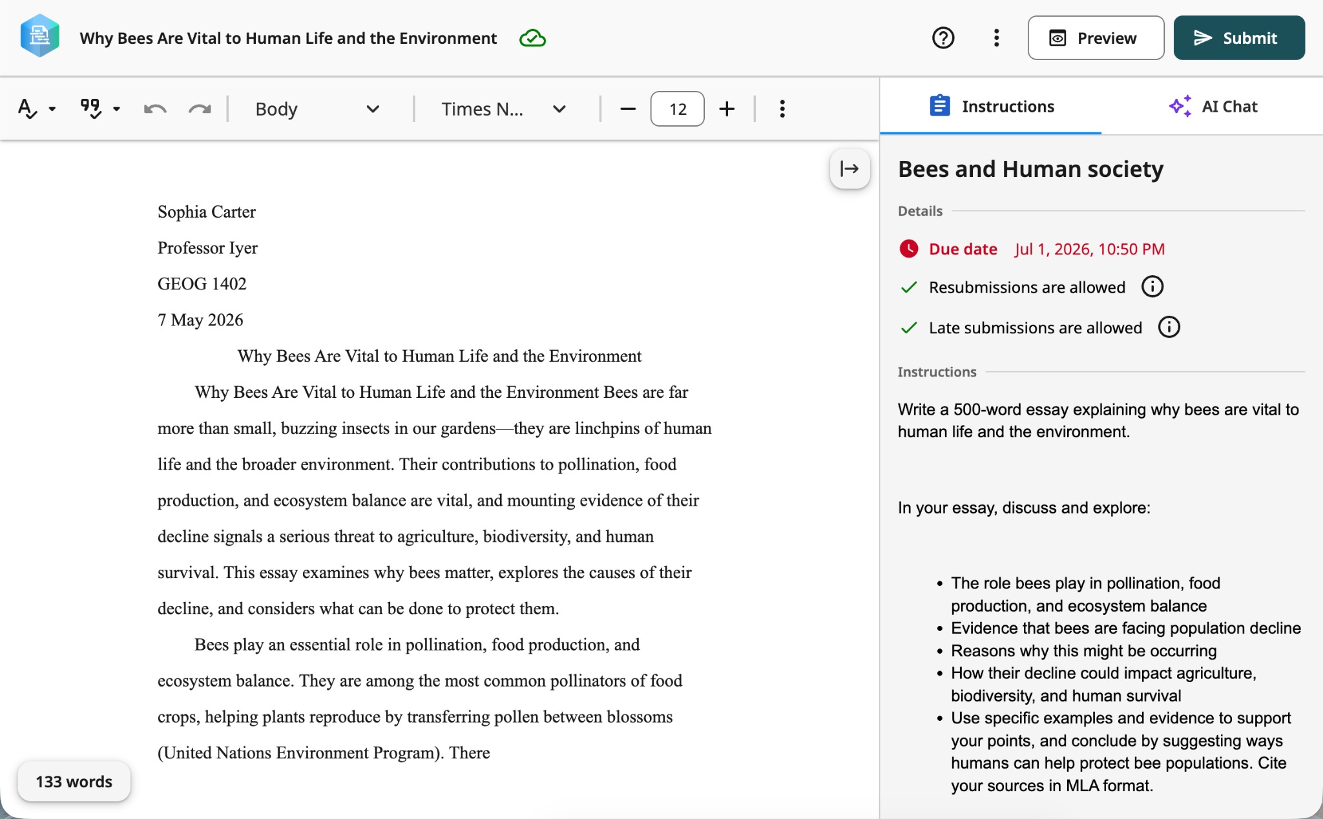Collapse the side panel with arrow icon

tap(849, 169)
